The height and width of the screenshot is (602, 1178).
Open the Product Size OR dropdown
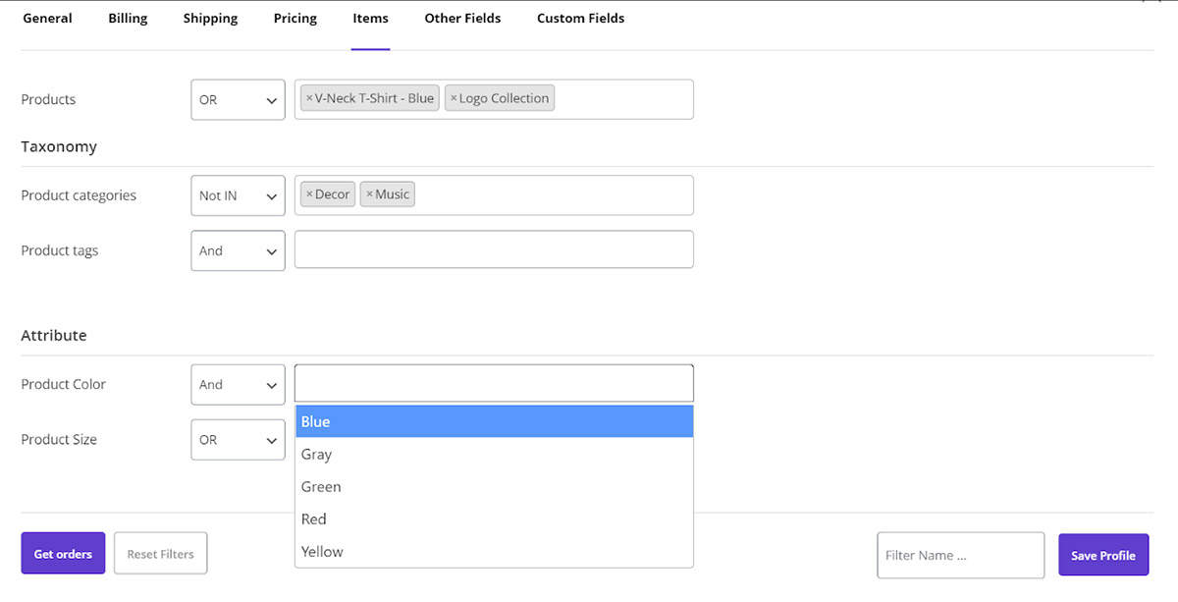point(238,440)
